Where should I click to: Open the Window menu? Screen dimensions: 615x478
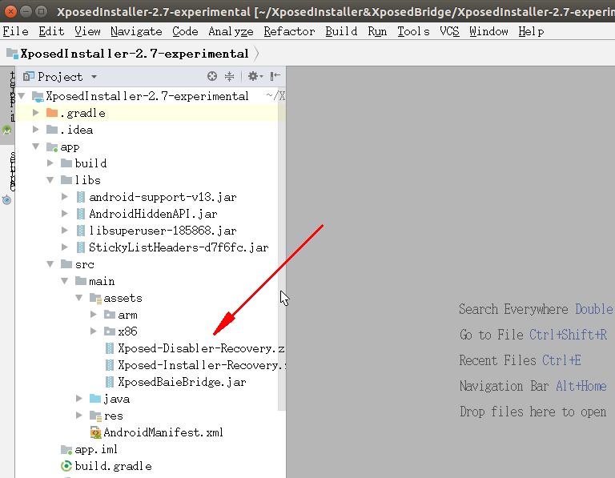(488, 31)
